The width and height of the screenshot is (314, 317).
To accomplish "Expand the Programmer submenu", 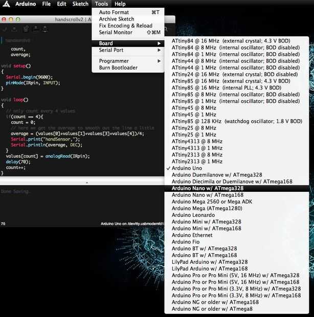I will click(x=128, y=61).
